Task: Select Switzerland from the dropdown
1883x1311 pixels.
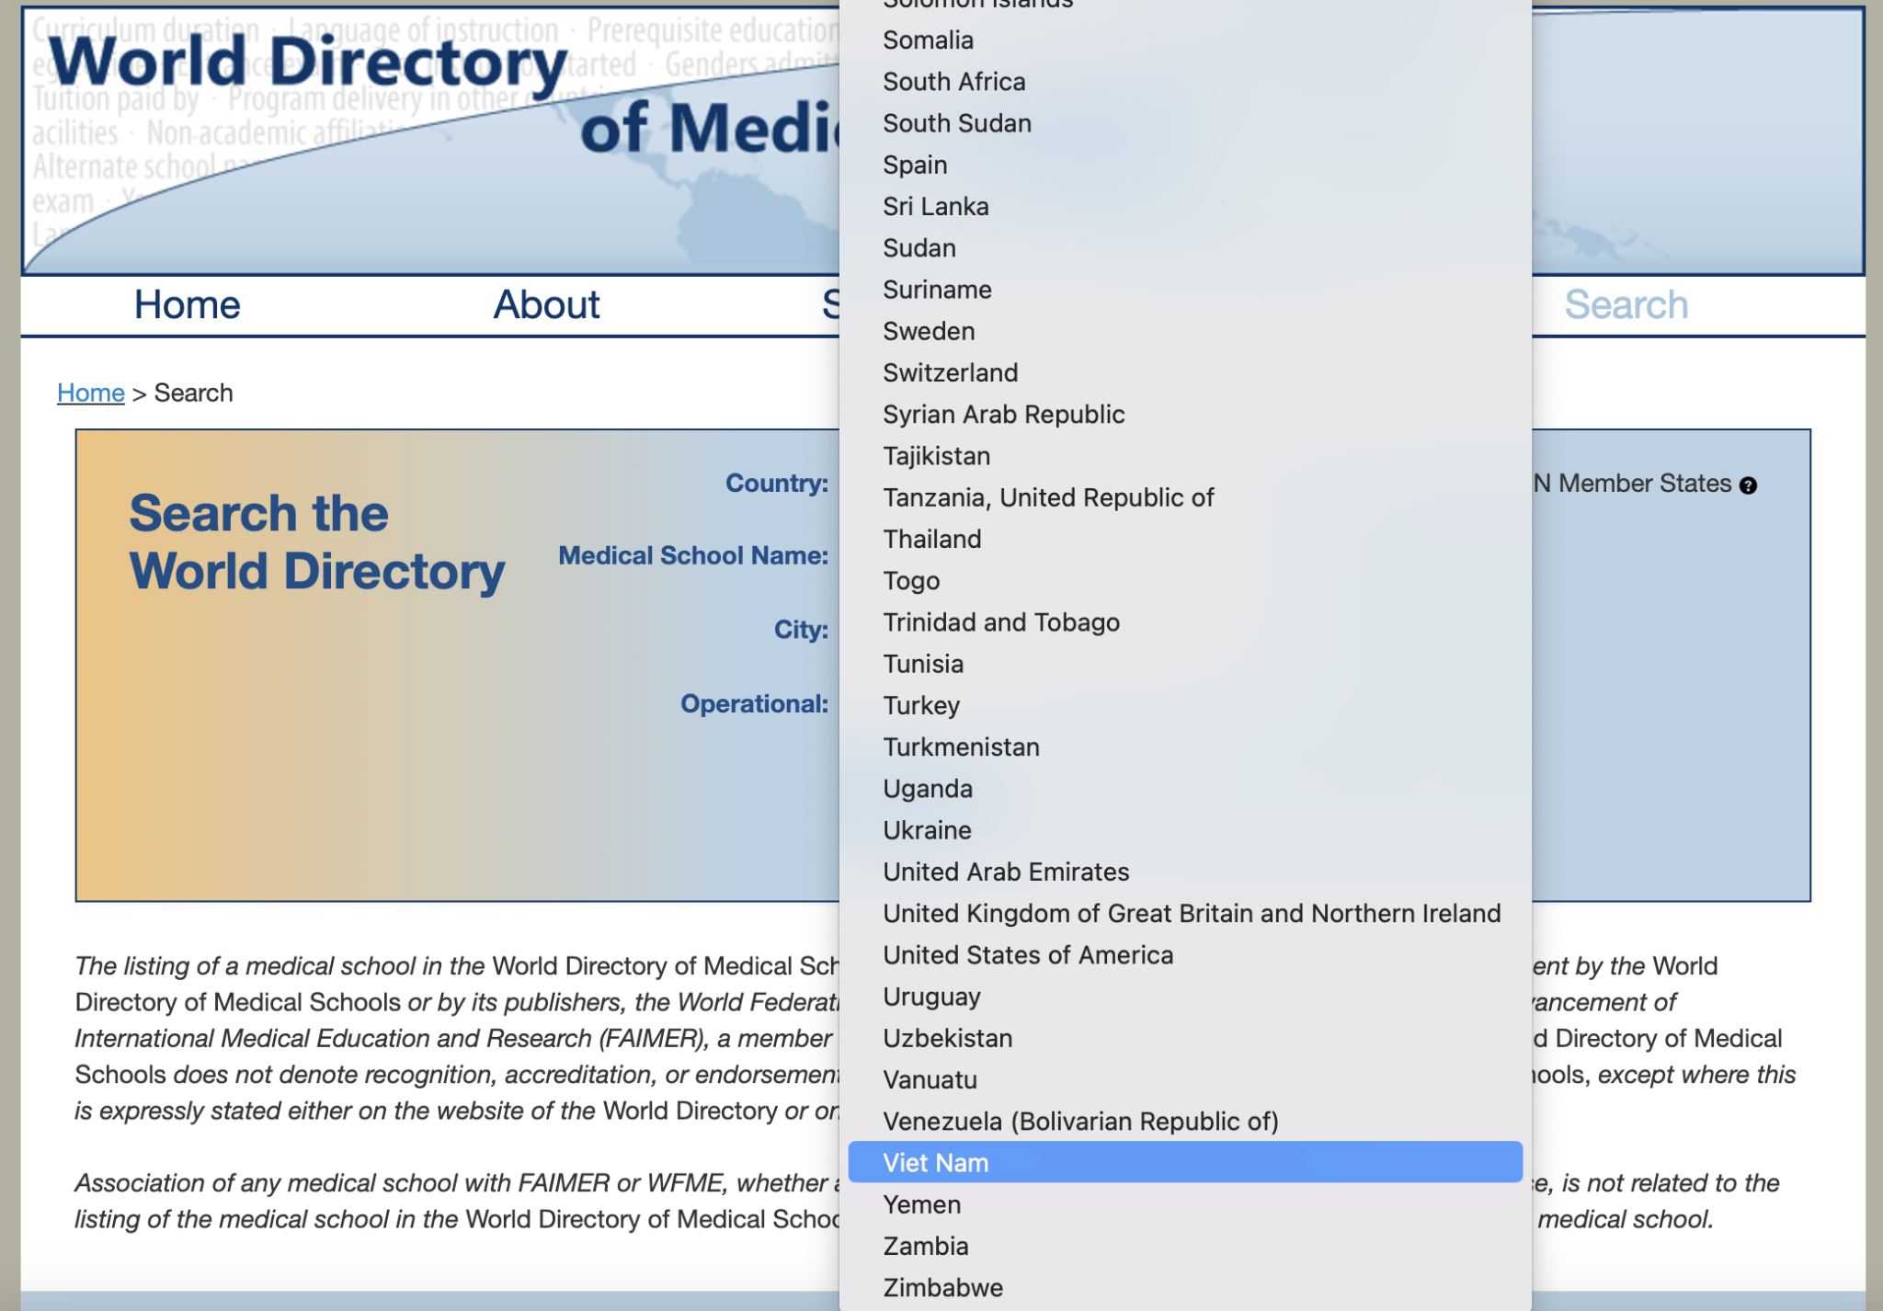Action: [1185, 372]
